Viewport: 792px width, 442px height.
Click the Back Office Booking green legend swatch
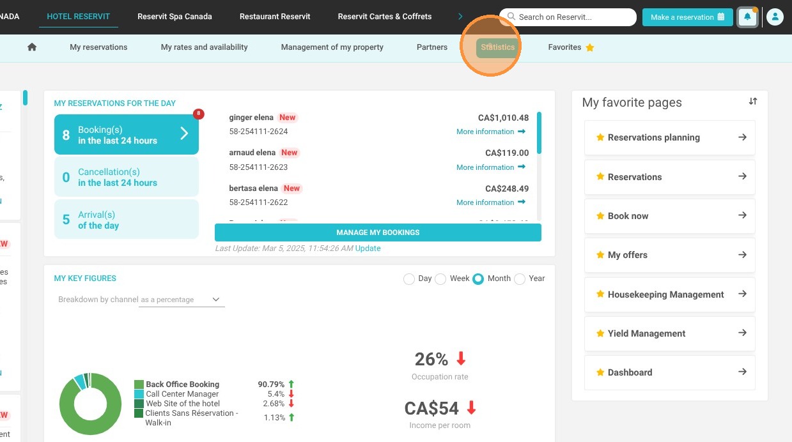(139, 385)
